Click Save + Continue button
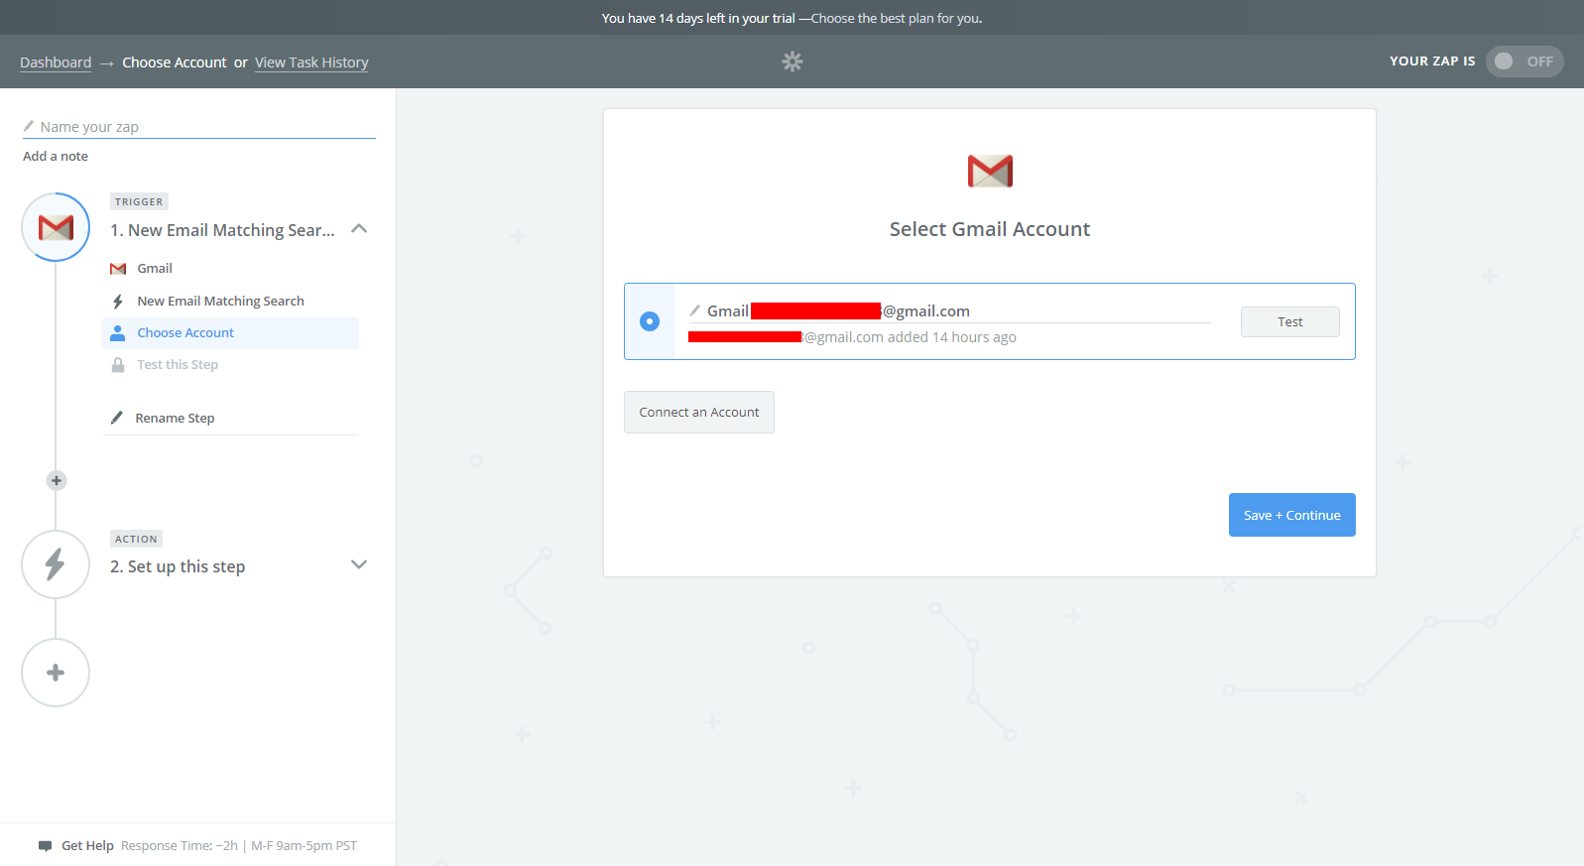The image size is (1584, 866). coord(1292,515)
